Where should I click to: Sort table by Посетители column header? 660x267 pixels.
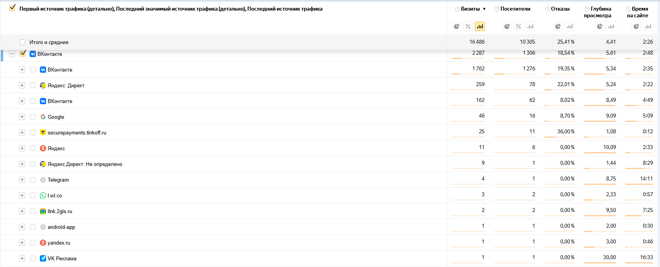[515, 9]
